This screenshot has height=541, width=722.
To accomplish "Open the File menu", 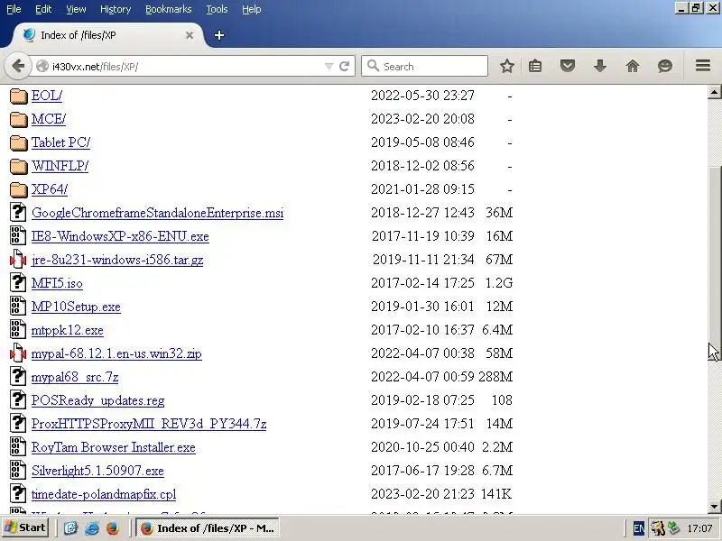I will click(x=14, y=9).
